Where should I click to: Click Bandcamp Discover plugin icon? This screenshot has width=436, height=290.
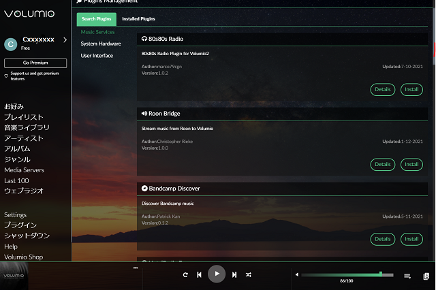pos(144,189)
